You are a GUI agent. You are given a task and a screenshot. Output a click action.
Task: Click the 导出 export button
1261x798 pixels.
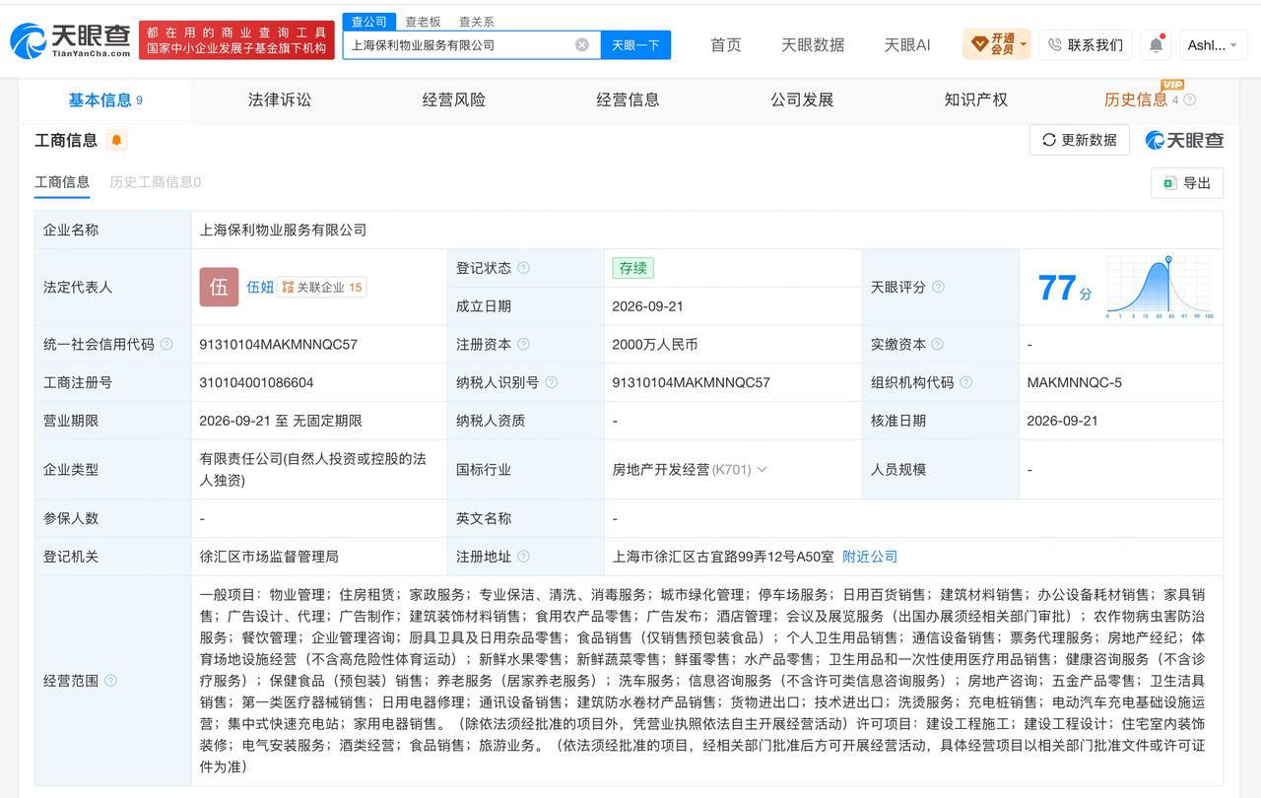click(x=1187, y=183)
